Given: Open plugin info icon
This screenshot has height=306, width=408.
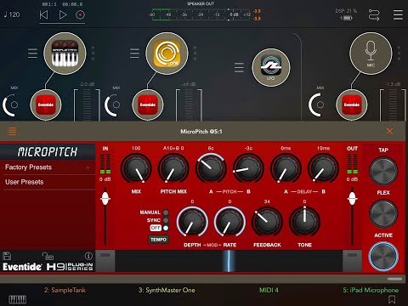Looking at the screenshot, I should [88, 256].
